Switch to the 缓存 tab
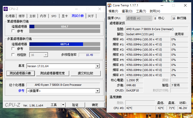 pos(22,16)
